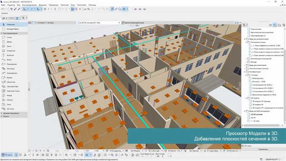Viewport: 286px width, 161px height.
Task: Click the Redo arrow in the toolbar
Action: click(7, 9)
